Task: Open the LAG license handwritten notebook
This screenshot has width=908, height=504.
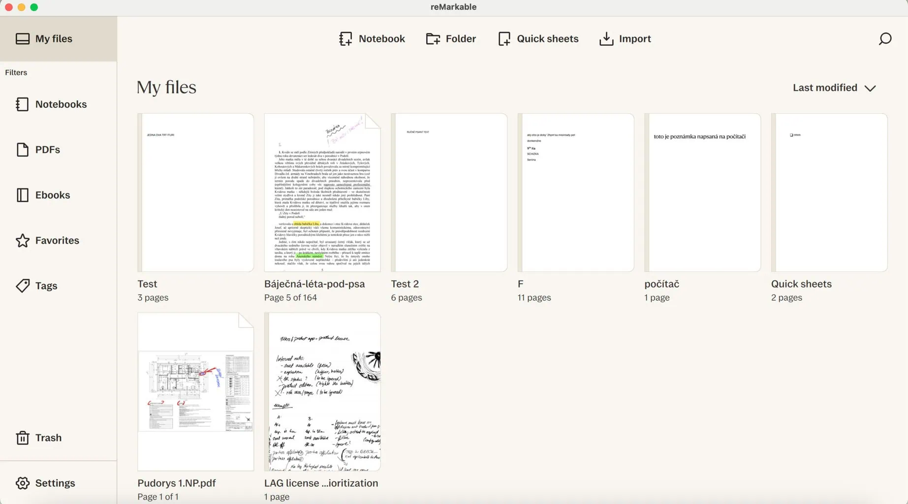Action: [x=322, y=391]
